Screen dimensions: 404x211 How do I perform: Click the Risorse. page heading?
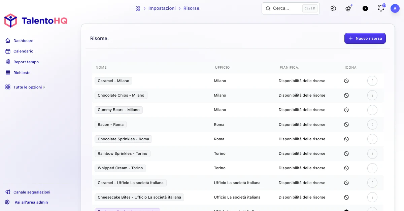click(x=99, y=38)
